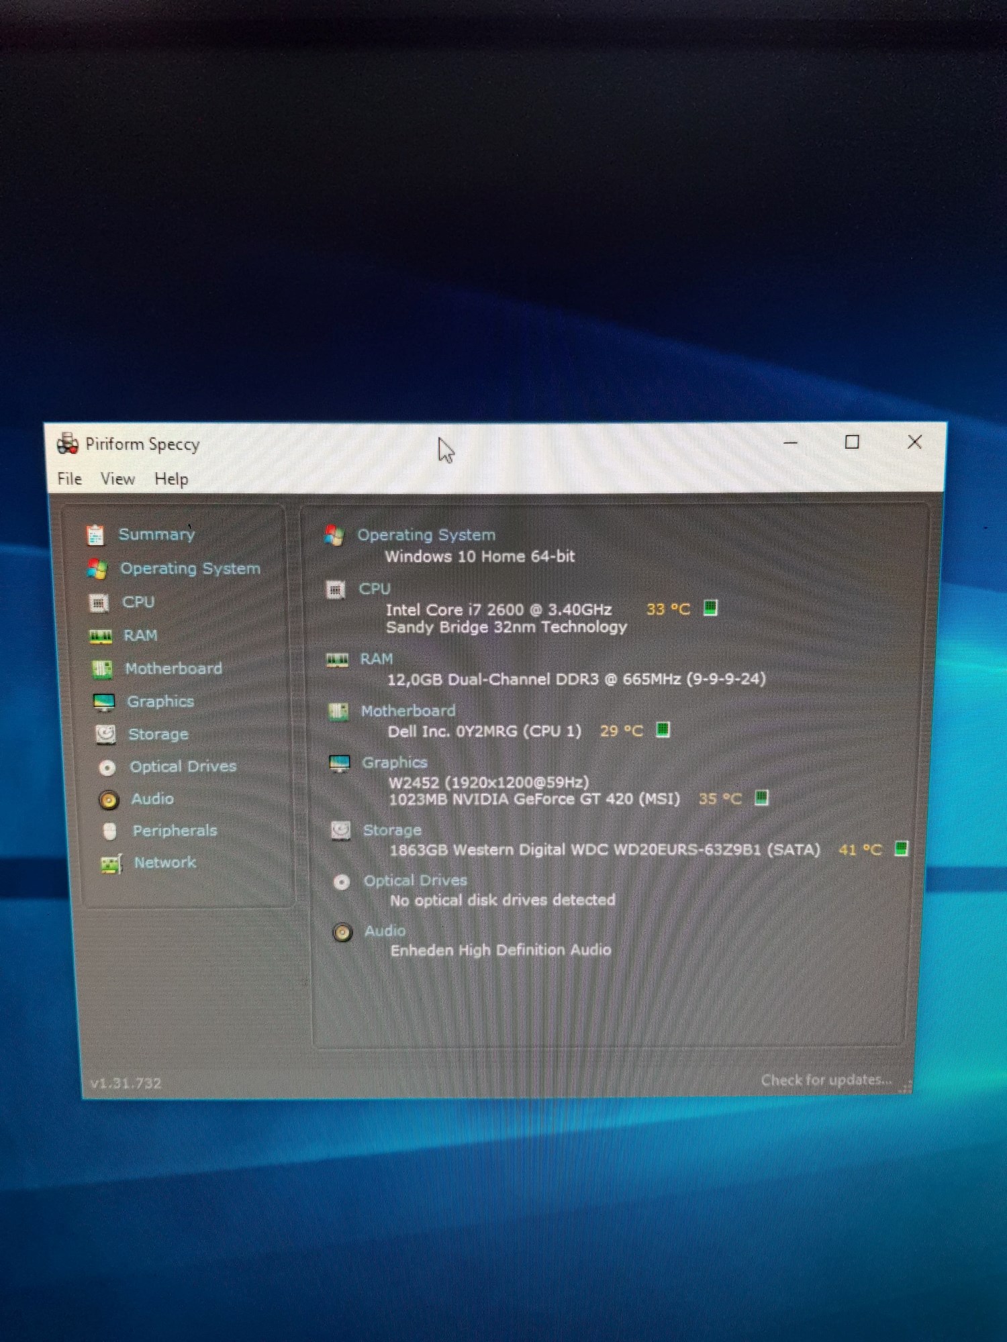1007x1342 pixels.
Task: Click the Windows flag icon in summary pane
Action: (x=334, y=535)
